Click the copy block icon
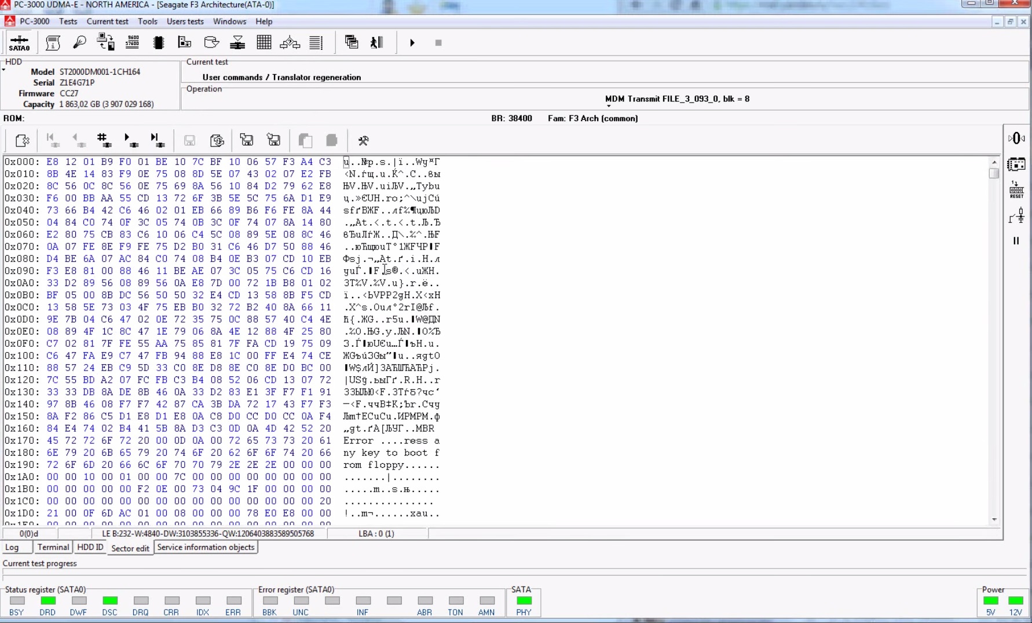Image resolution: width=1032 pixels, height=623 pixels. pos(305,140)
